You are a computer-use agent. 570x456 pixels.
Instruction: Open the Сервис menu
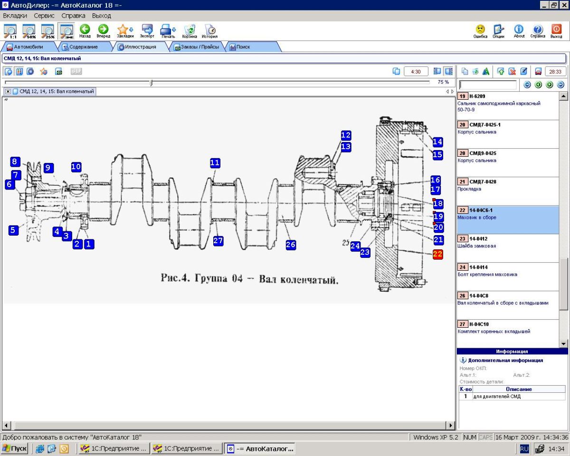(44, 16)
